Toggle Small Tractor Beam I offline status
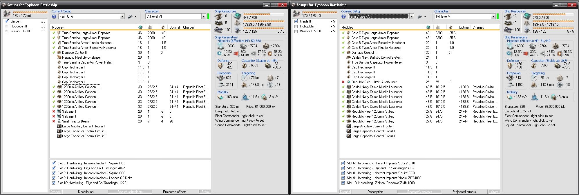The image size is (579, 195). pos(54,121)
